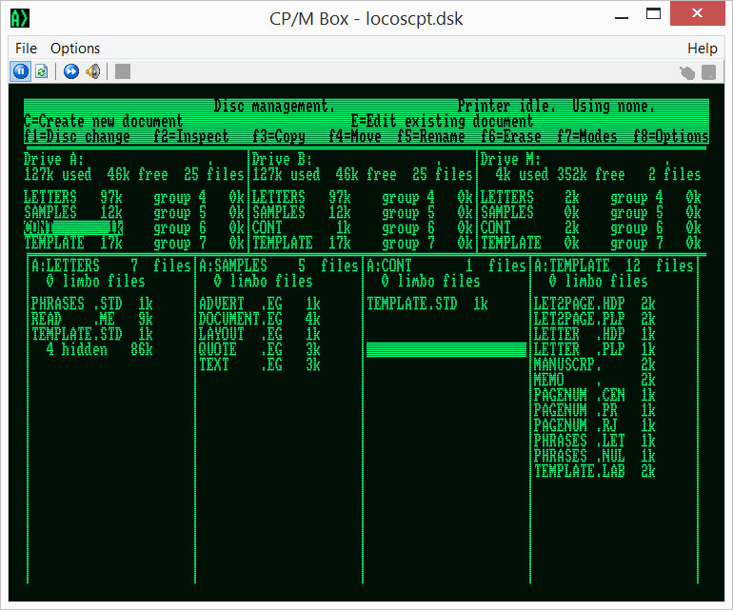
Task: Click the 'A:TEMPLATE 12 files' column header
Action: [614, 266]
